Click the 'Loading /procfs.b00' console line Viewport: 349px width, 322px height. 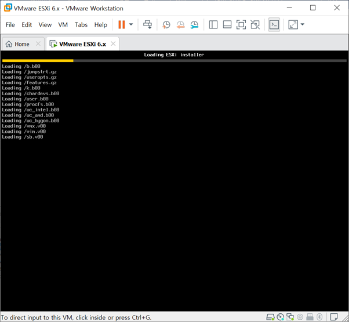(x=28, y=104)
